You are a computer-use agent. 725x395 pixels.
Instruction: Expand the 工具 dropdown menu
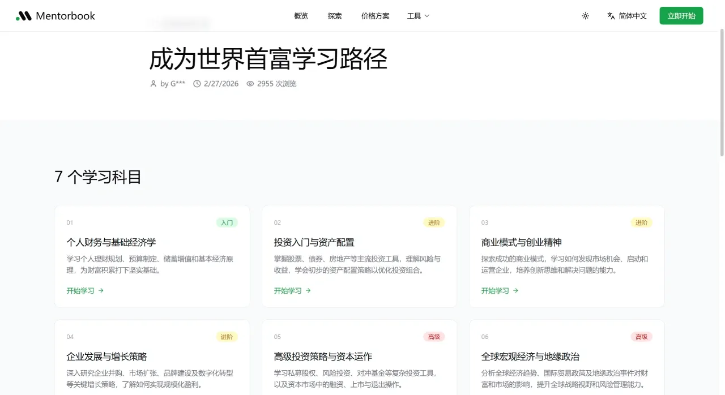click(418, 16)
